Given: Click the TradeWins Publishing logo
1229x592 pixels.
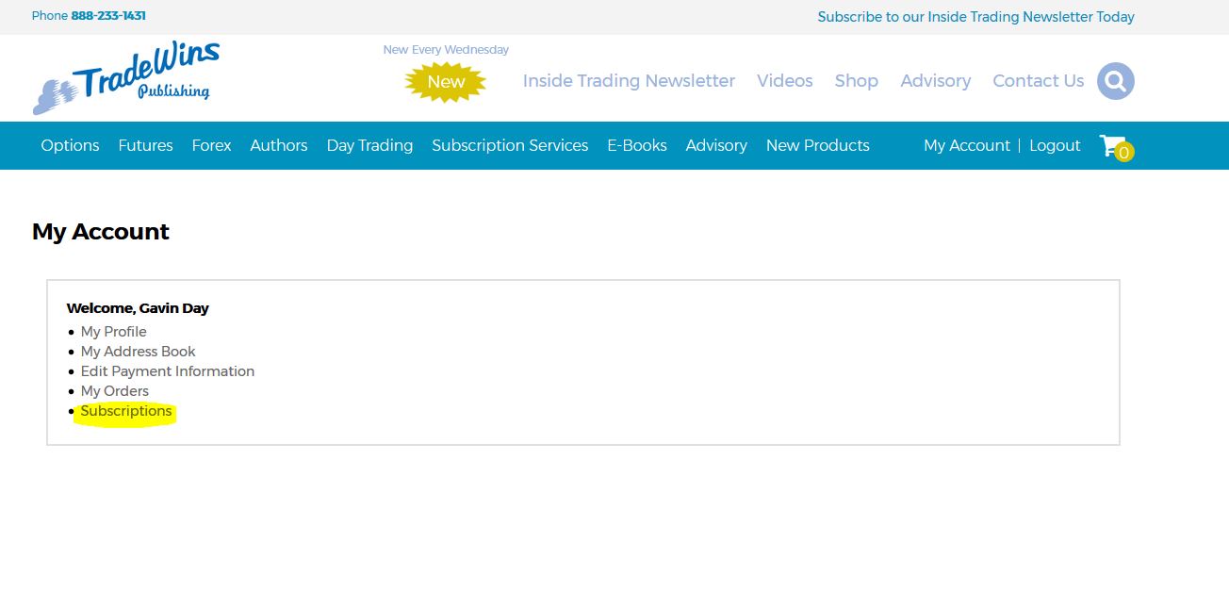Looking at the screenshot, I should tap(126, 77).
